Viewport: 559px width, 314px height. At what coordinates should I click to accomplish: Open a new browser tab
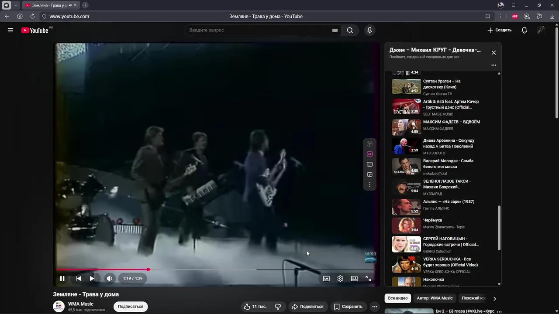[x=85, y=5]
